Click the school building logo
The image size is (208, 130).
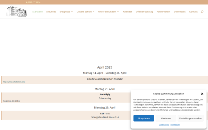point(17,11)
